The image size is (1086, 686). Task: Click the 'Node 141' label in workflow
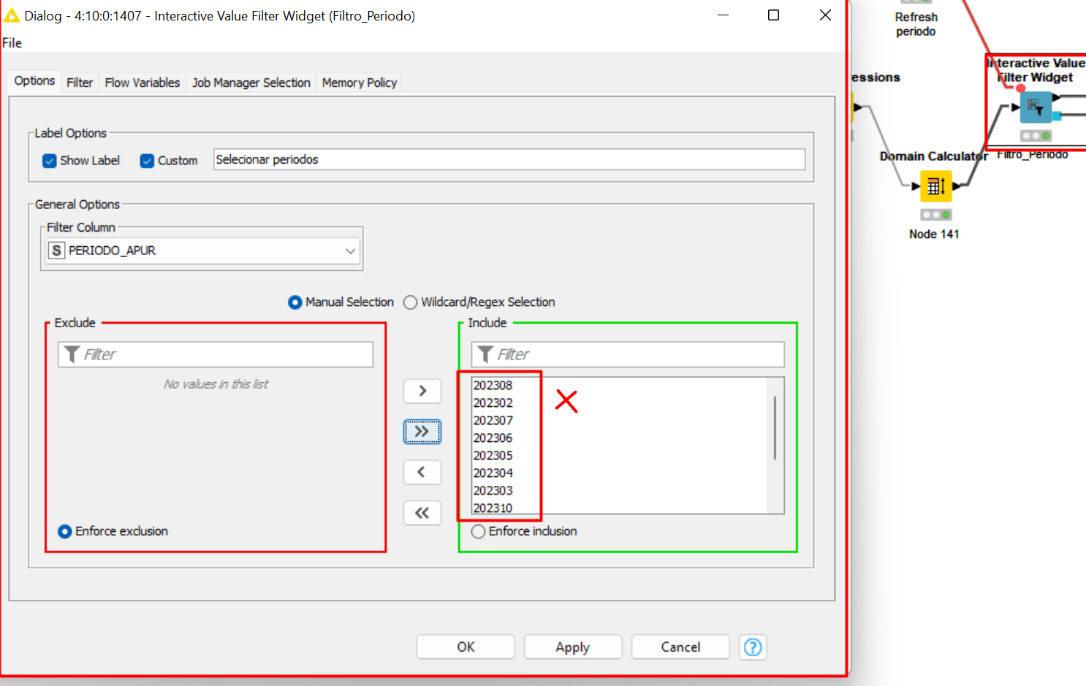click(x=934, y=235)
